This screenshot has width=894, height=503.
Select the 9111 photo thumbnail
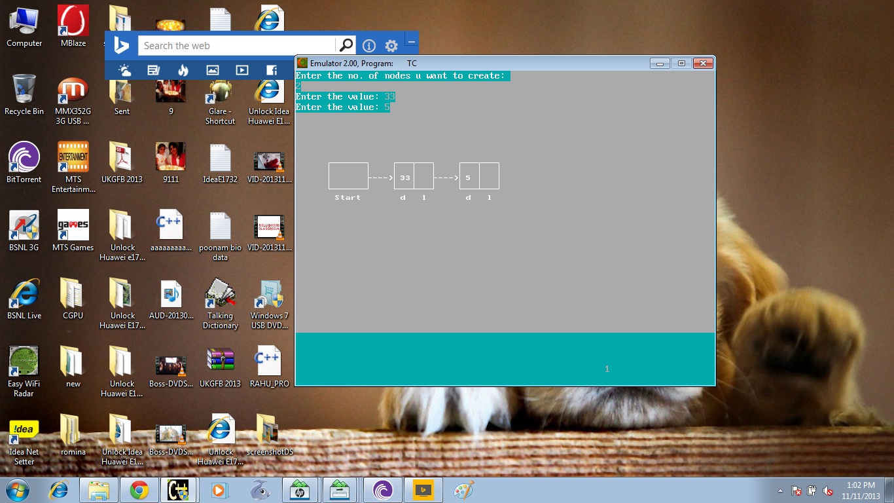click(x=171, y=163)
